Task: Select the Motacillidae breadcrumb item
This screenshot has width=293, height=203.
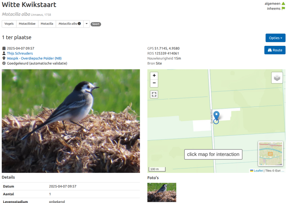Action: pyautogui.click(x=27, y=24)
